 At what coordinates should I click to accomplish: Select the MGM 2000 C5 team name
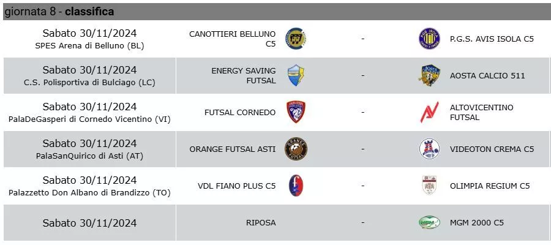477,222
